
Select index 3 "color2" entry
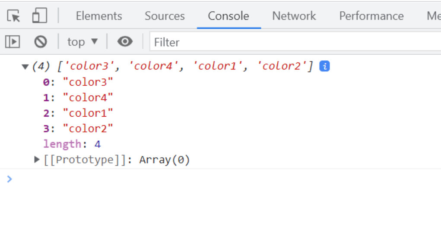(78, 129)
